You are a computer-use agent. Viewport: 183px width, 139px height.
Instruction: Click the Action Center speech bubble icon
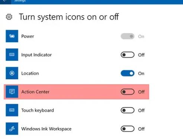click(12, 92)
